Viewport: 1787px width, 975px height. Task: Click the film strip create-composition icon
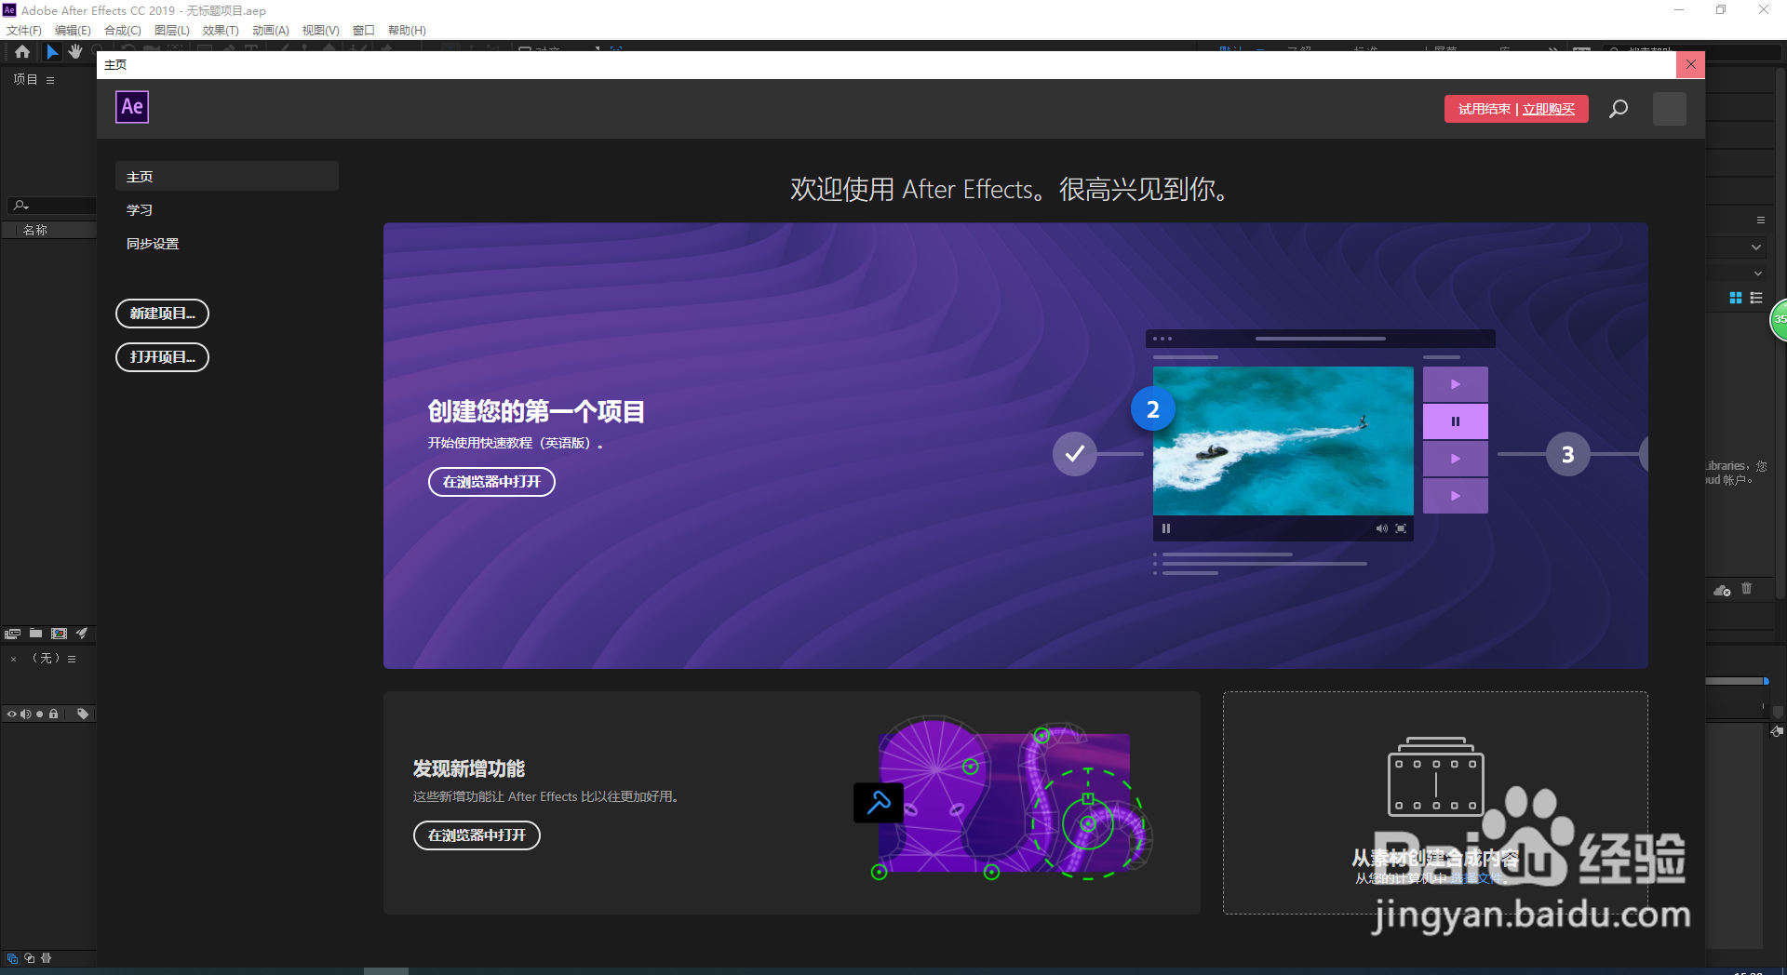click(1435, 776)
